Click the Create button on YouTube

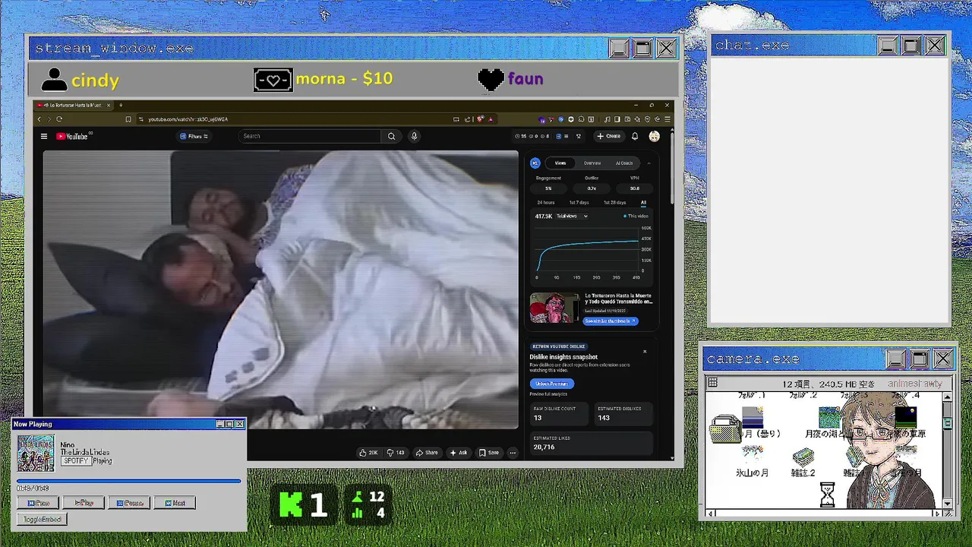point(609,137)
